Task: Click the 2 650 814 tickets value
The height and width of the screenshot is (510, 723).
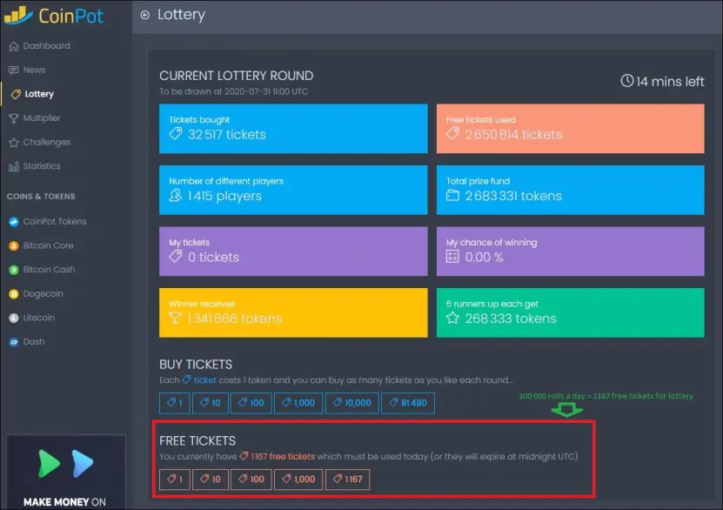Action: click(513, 134)
